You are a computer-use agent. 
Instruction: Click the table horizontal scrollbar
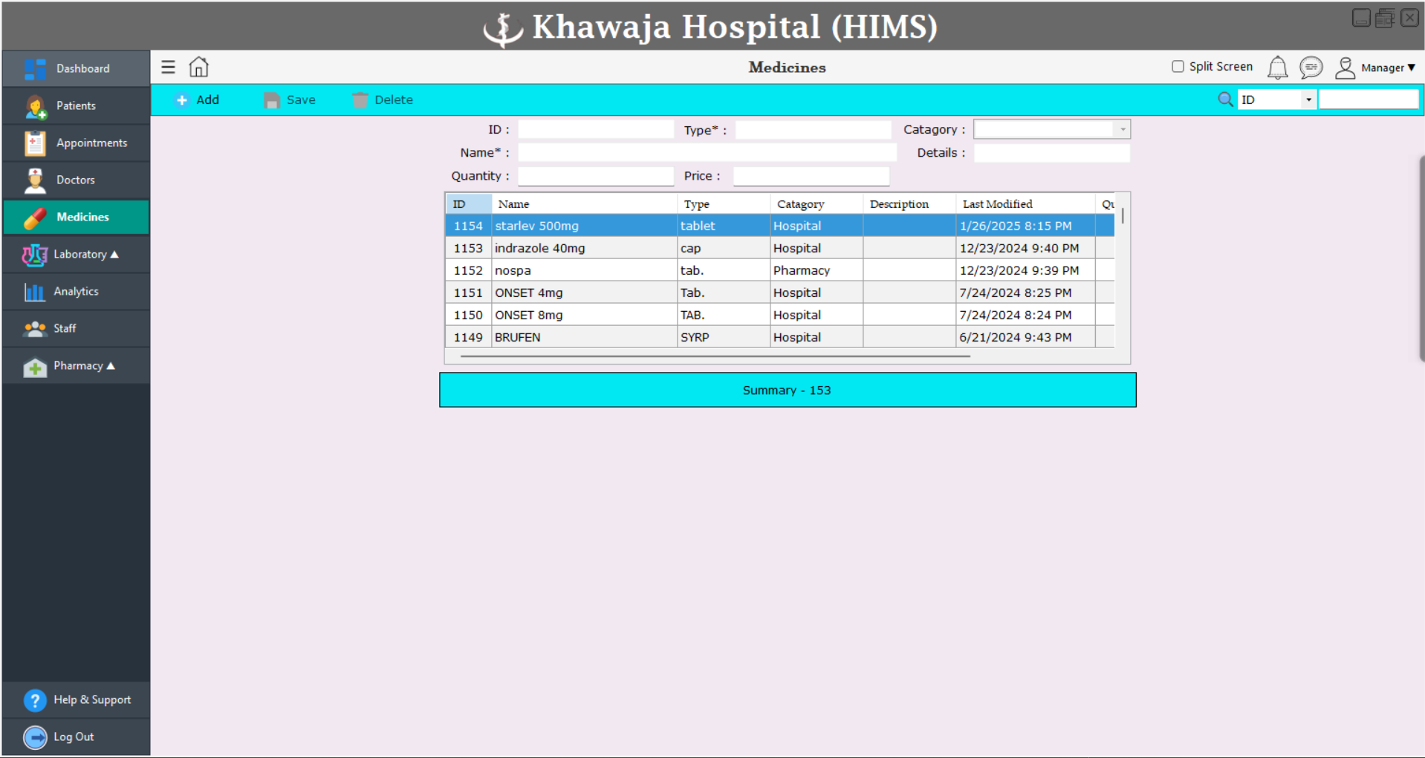coord(715,356)
